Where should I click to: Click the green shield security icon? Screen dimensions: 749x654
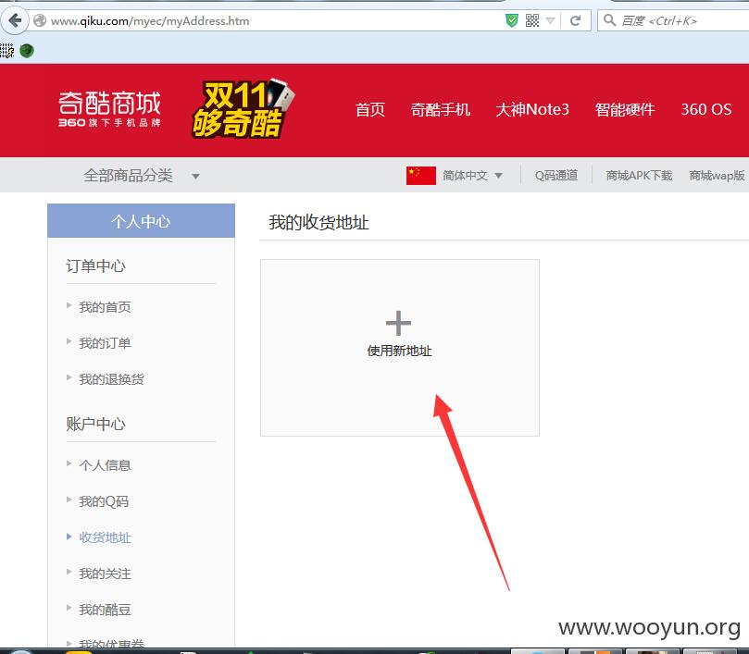[x=512, y=20]
